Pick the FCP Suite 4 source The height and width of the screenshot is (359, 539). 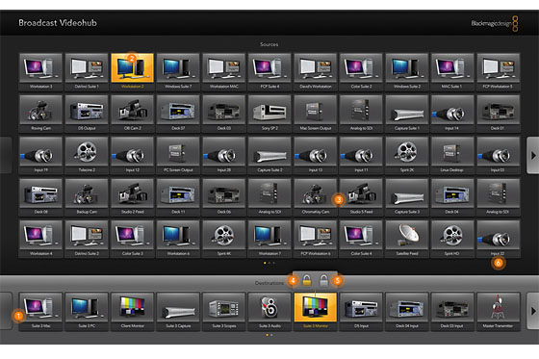click(x=269, y=71)
